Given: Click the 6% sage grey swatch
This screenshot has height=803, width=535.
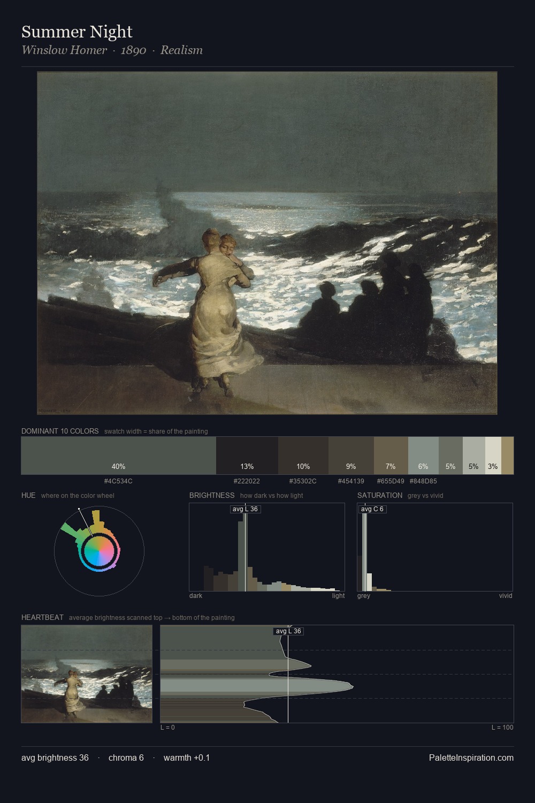Looking at the screenshot, I should point(423,456).
